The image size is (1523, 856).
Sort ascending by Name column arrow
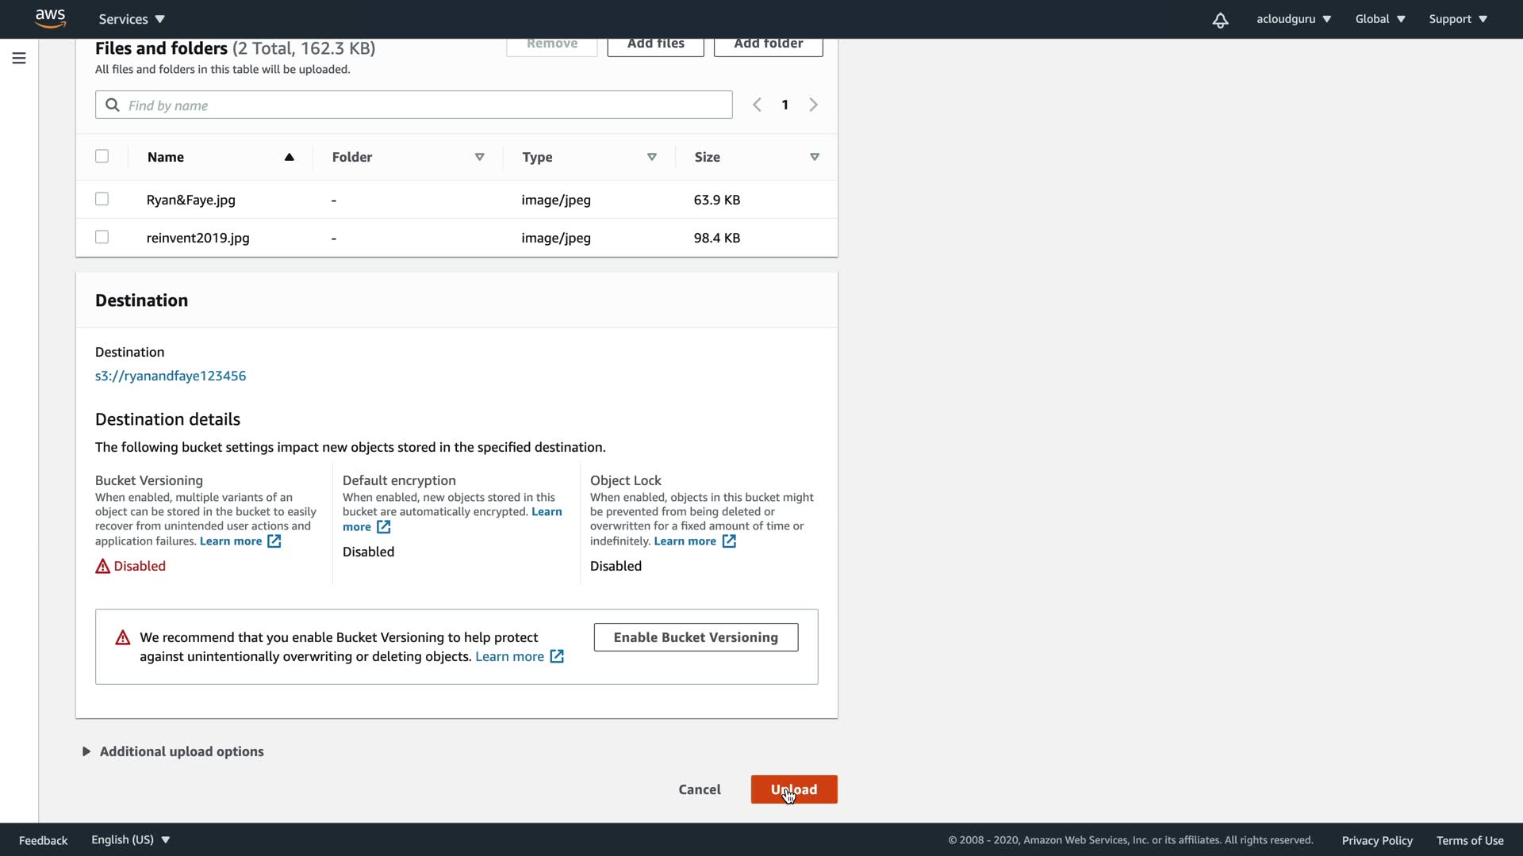click(289, 157)
